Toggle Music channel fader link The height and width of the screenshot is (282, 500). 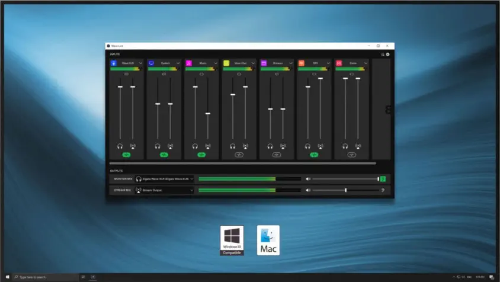click(x=201, y=74)
